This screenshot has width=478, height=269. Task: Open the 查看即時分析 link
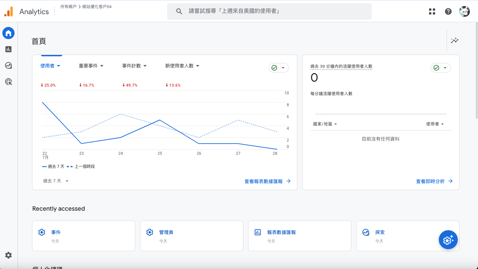point(434,181)
